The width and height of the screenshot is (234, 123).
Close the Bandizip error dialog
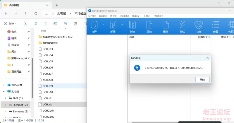pyautogui.click(x=207, y=58)
